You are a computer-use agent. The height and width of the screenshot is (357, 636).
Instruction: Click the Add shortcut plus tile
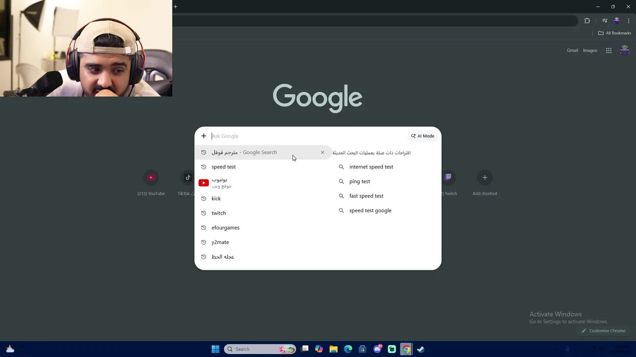coord(485,183)
